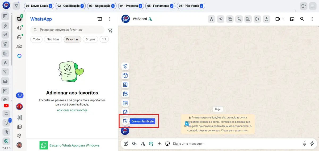This screenshot has width=319, height=151.
Task: Open the 05 - Fechamento funnel stage
Action: (x=160, y=6)
